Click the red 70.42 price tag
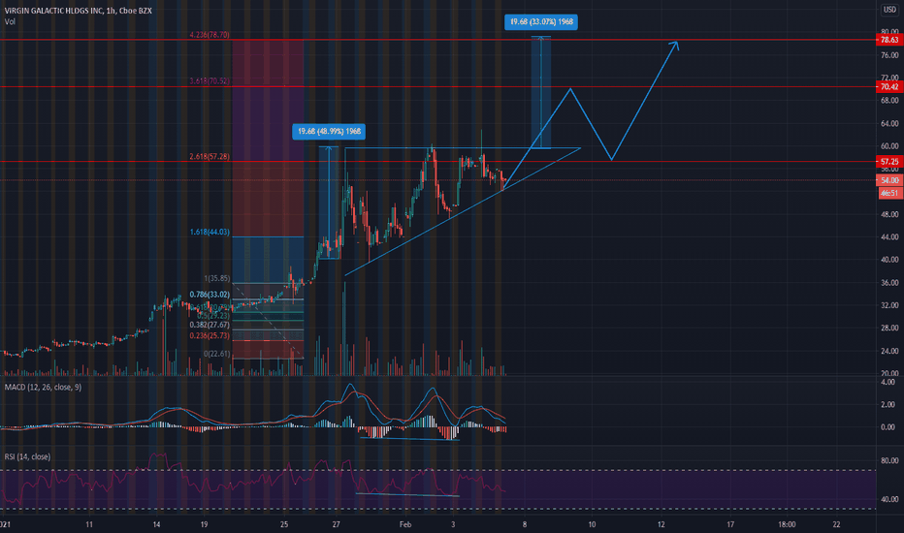Viewport: 904px width, 533px height. pyautogui.click(x=889, y=87)
